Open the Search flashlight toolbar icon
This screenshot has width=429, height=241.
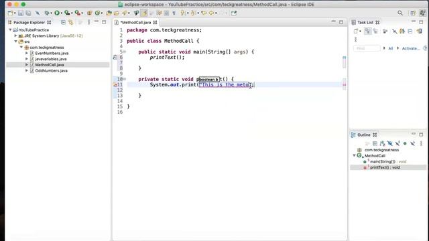(x=125, y=13)
